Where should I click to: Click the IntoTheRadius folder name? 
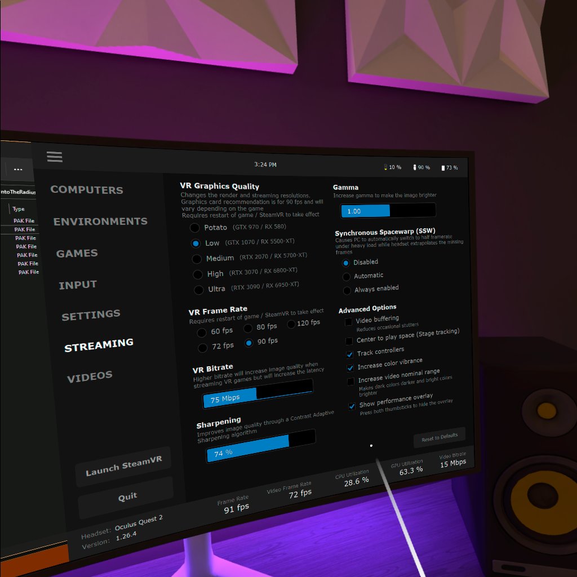coord(17,192)
